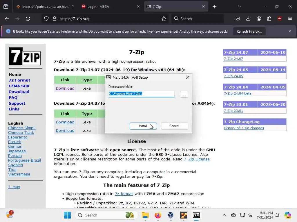Viewport: 297px width, 222px height.
Task: Switch language to Japanese
Action: [x=17, y=151]
